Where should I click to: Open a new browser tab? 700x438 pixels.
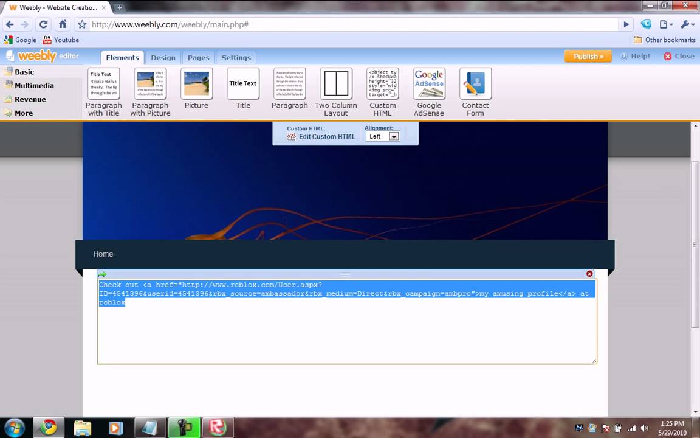point(119,7)
